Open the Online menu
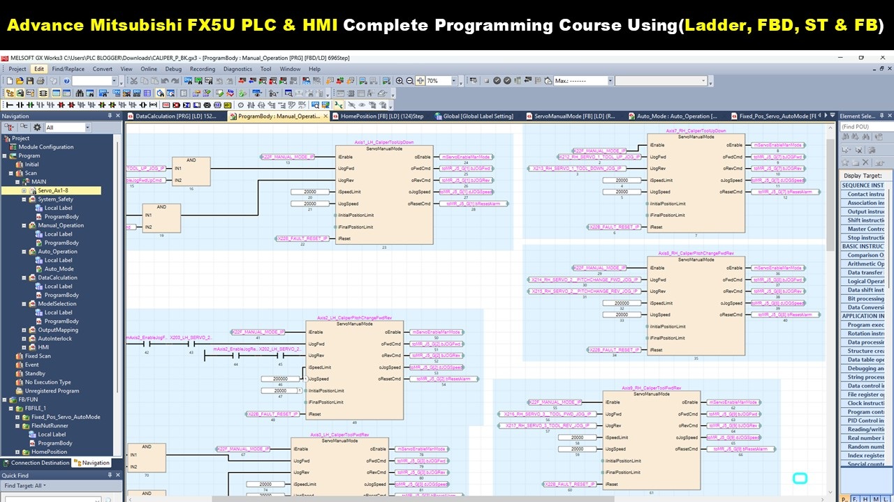This screenshot has height=502, width=894. 149,69
